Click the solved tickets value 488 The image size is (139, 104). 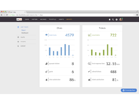(113, 72)
